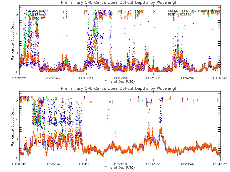The height and width of the screenshot is (172, 230).
Task: Click the '0' y-axis tick of lower plot
Action: 17,158
